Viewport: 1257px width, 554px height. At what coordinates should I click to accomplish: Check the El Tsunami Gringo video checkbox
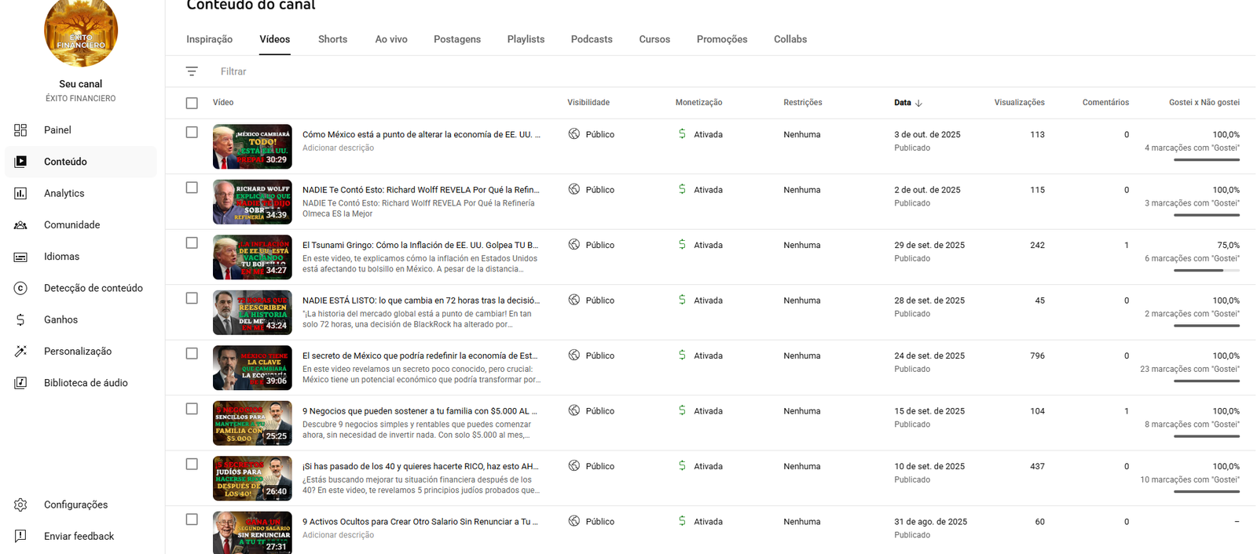(x=192, y=243)
